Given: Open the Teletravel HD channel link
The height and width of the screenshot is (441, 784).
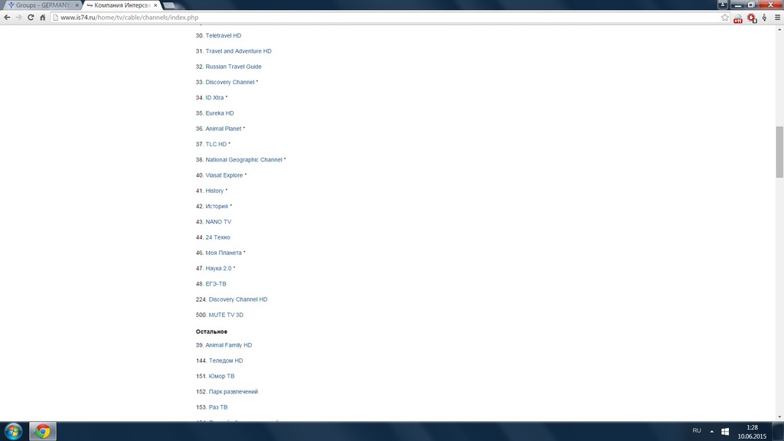Looking at the screenshot, I should coord(224,35).
